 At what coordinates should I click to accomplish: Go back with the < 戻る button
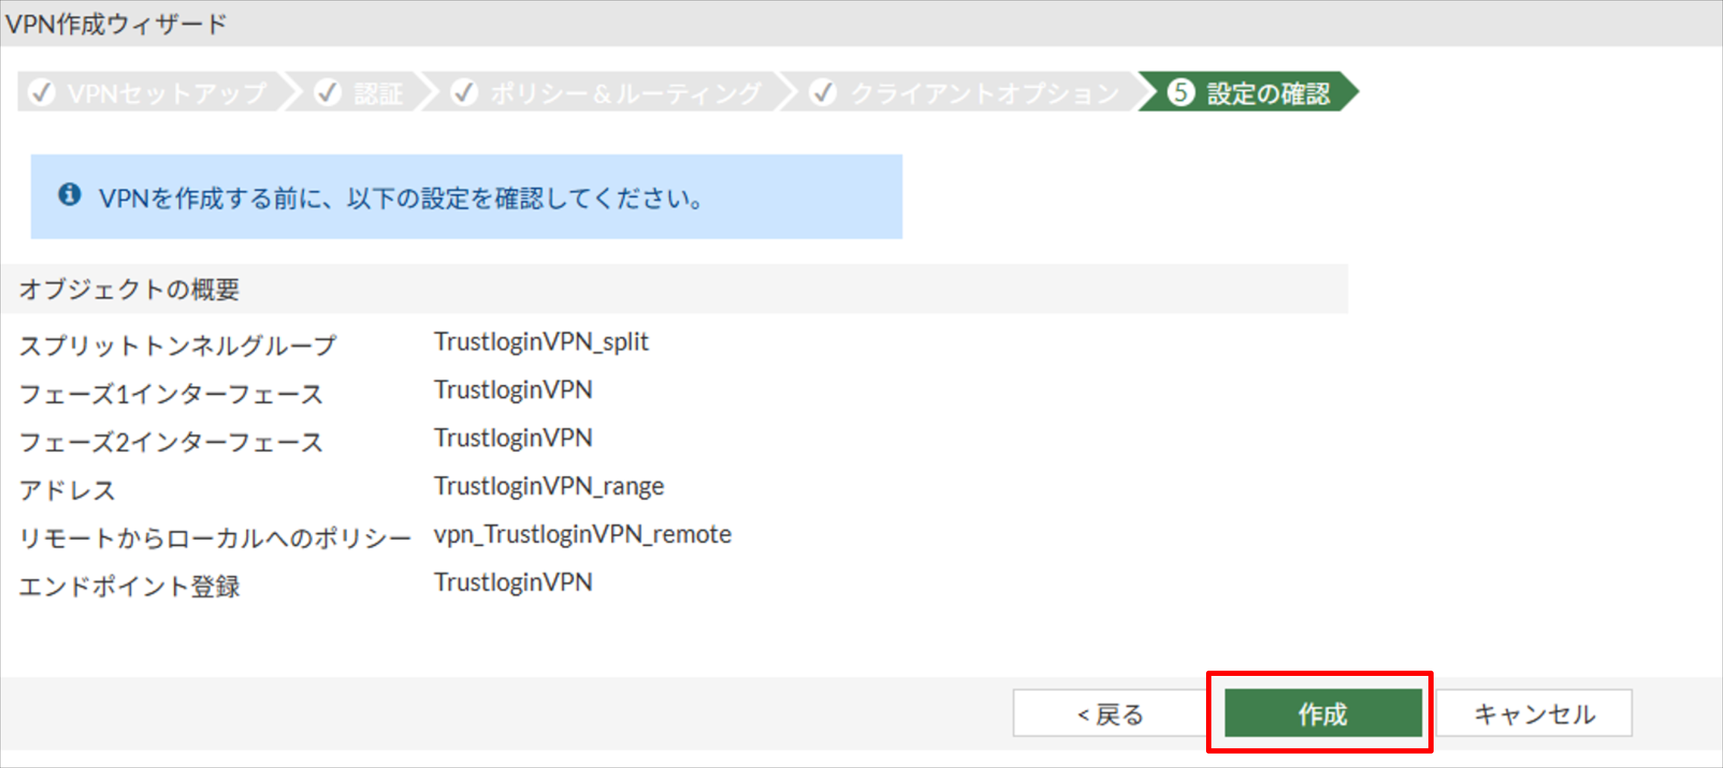pos(1110,713)
